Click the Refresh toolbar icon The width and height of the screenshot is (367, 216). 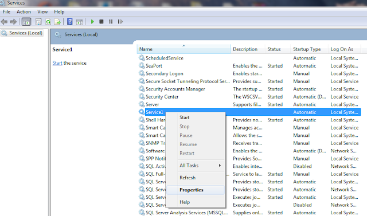[x=48, y=22]
